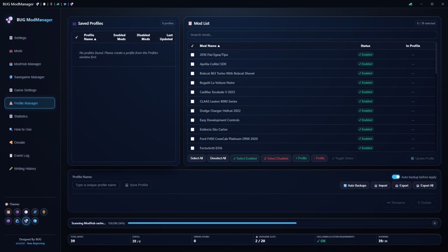The image size is (448, 252).
Task: Choose the blue helmet theme icon
Action: click(x=17, y=221)
